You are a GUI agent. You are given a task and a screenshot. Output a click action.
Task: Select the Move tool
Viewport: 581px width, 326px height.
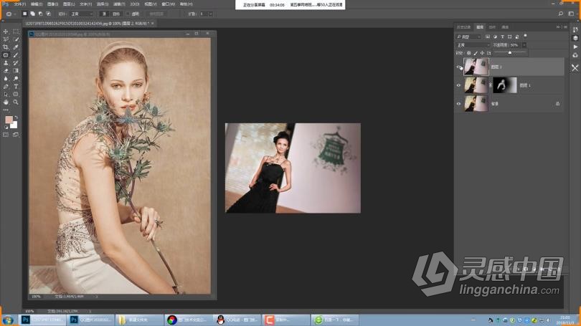coord(6,32)
